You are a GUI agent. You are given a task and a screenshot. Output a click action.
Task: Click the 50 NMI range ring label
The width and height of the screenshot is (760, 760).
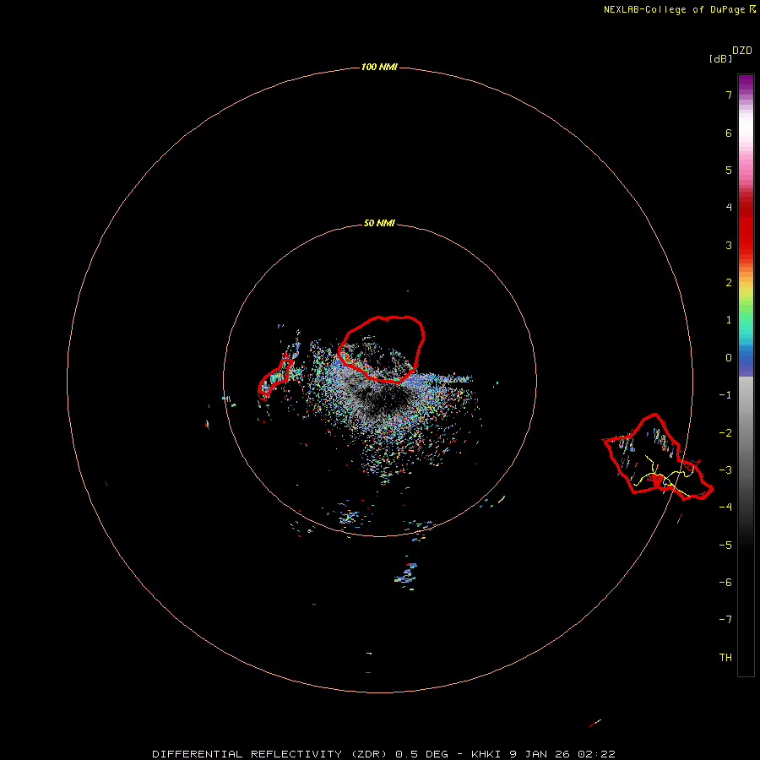[x=379, y=223]
